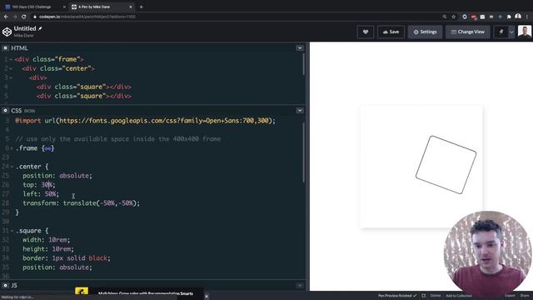Click the Export button in footer
The image size is (533, 300).
coord(510,296)
